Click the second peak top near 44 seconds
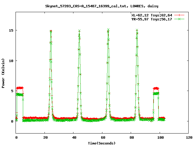Viewport: 195px width, 146px height. (79, 31)
